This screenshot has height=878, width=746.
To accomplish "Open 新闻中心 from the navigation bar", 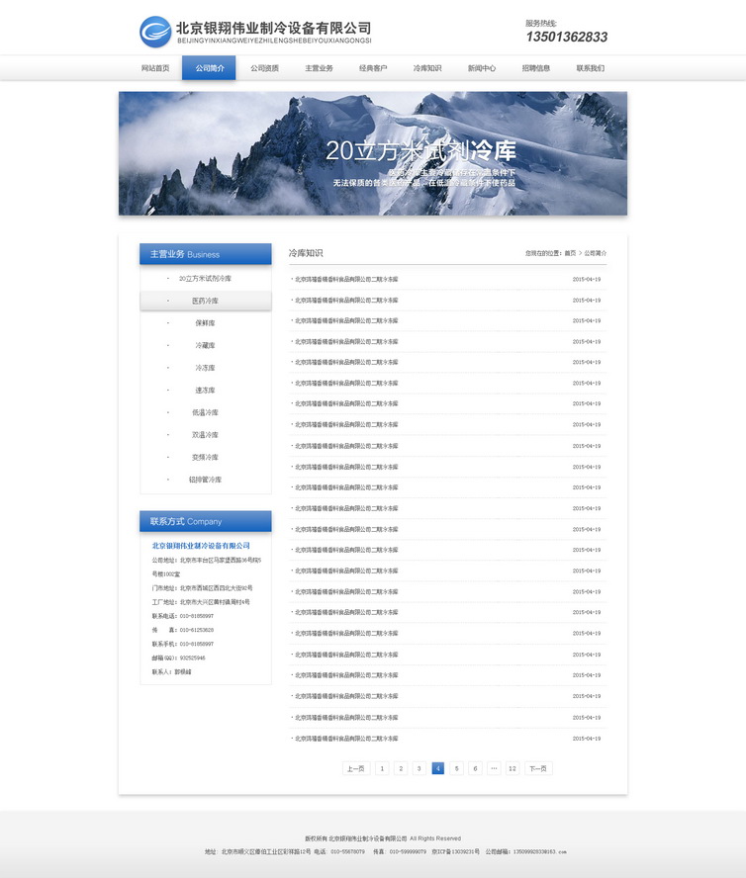I will pos(482,68).
